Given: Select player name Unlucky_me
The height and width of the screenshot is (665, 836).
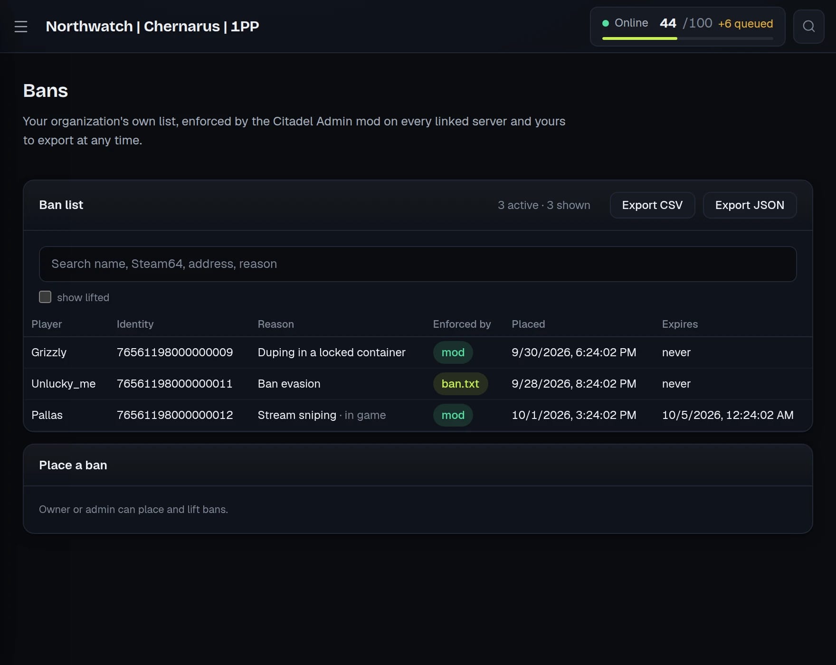Looking at the screenshot, I should click(64, 384).
